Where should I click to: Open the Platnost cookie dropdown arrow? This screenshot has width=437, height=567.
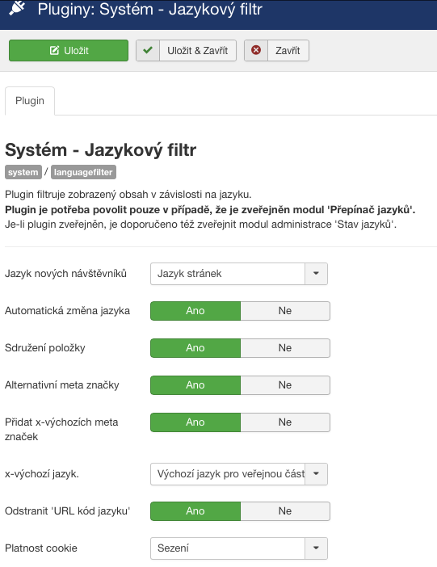pyautogui.click(x=316, y=548)
